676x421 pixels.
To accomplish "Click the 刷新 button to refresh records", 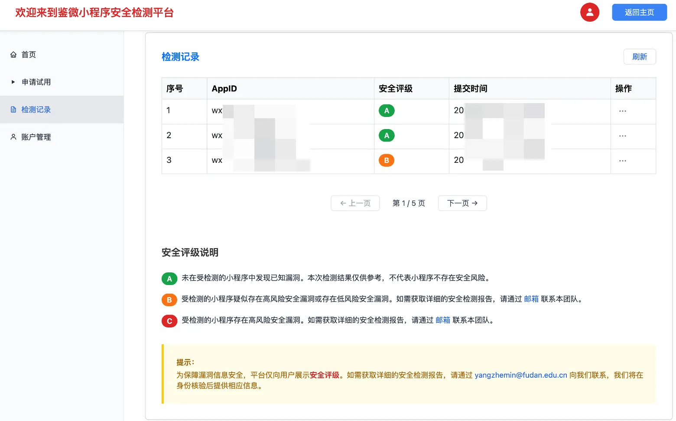I will (639, 57).
